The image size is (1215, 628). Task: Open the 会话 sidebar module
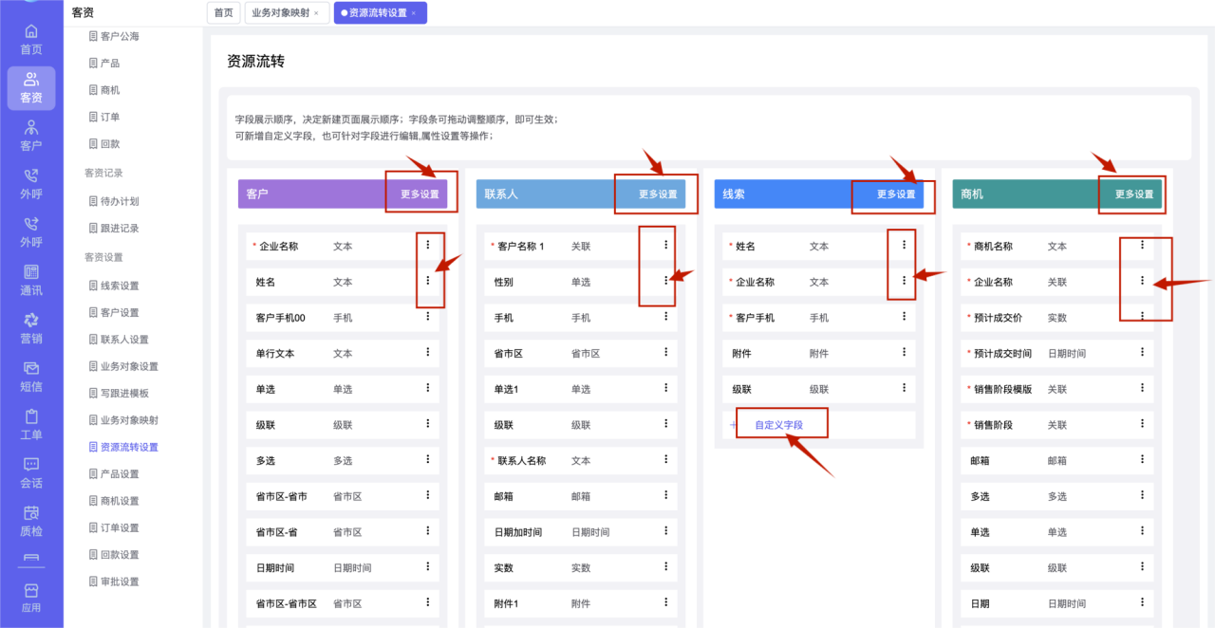point(31,473)
